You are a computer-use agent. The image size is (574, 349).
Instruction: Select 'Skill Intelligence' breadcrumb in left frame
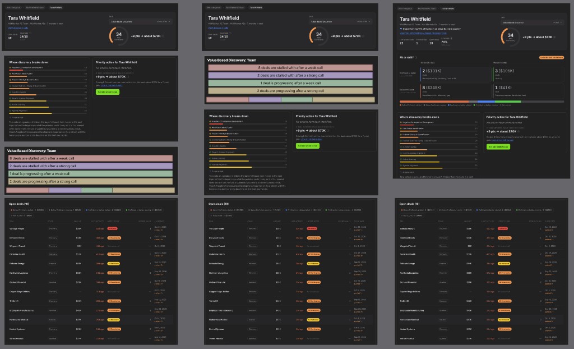(13, 7)
